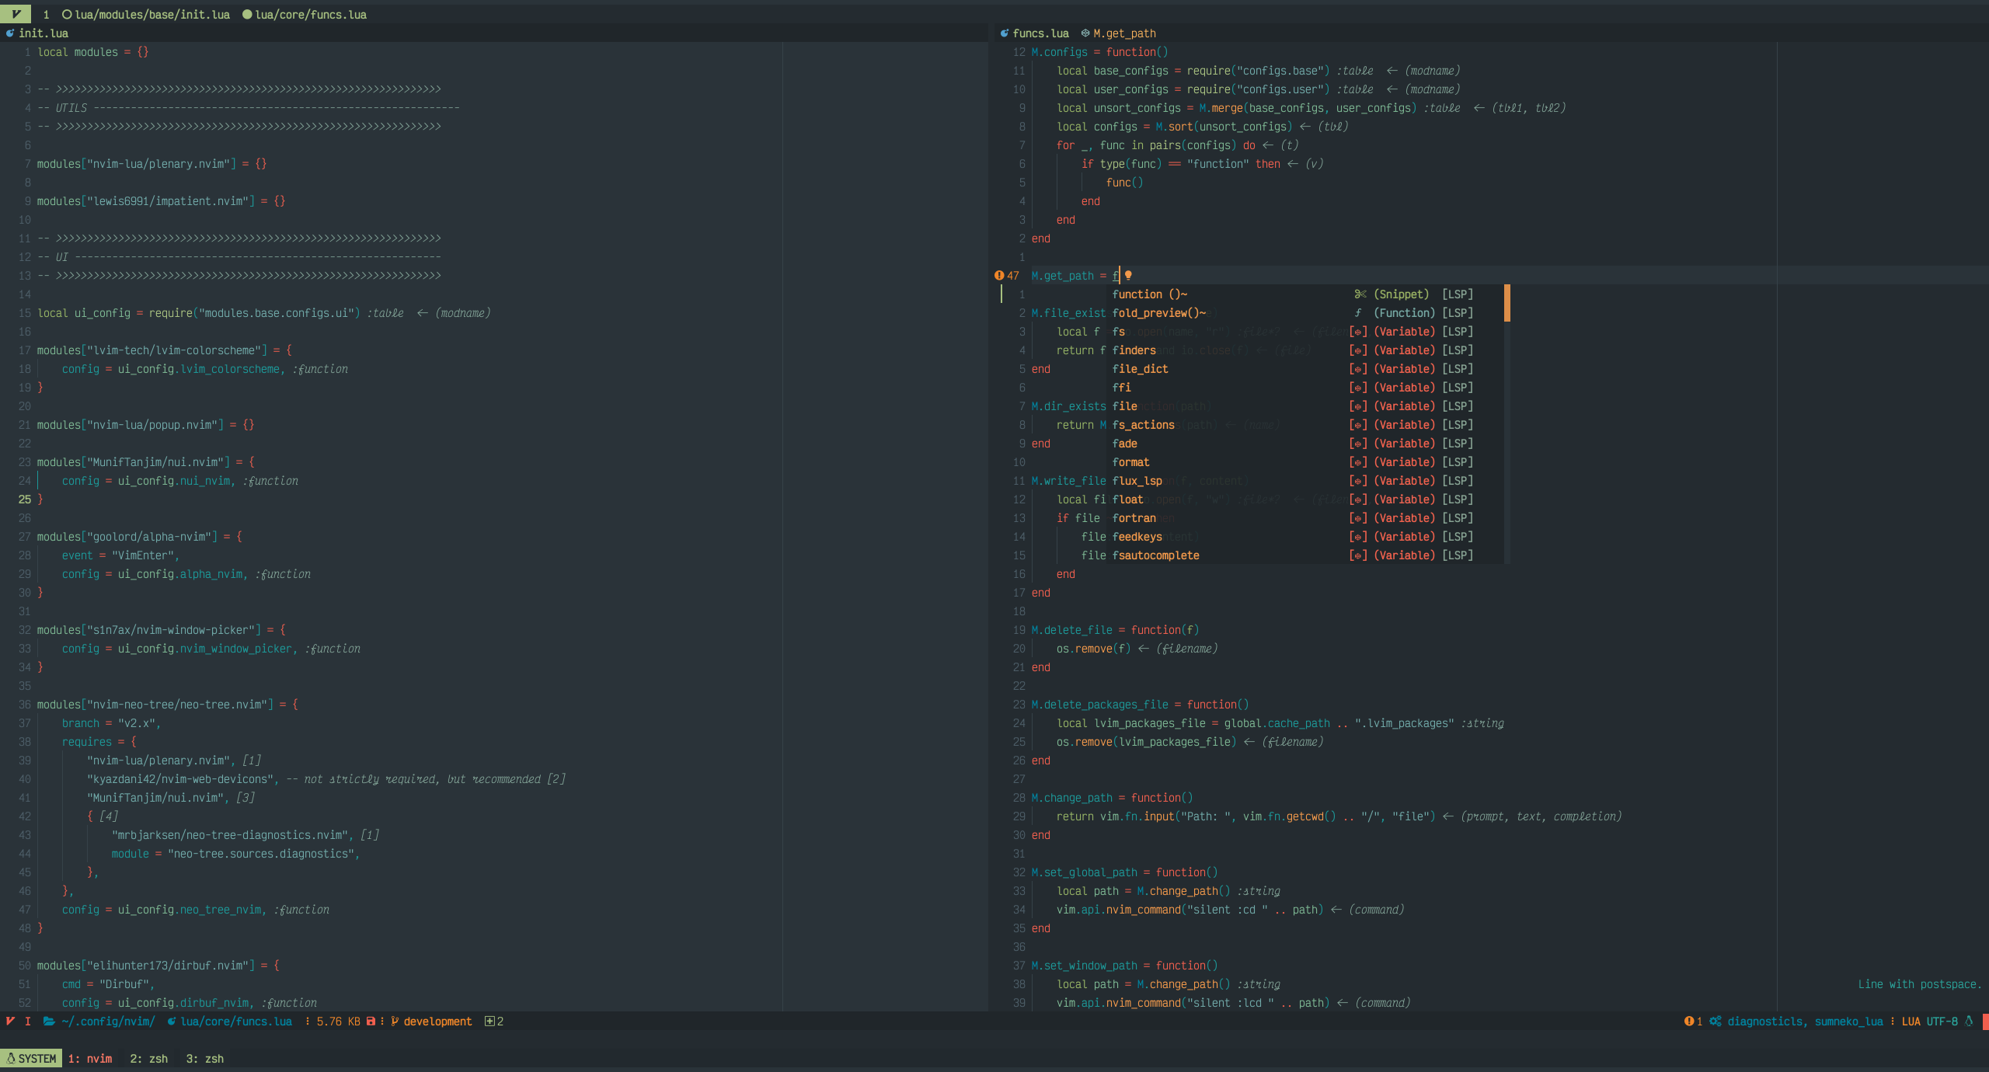The image size is (1989, 1072).
Task: Click the scissors snippet icon in completion menu
Action: pos(1360,294)
